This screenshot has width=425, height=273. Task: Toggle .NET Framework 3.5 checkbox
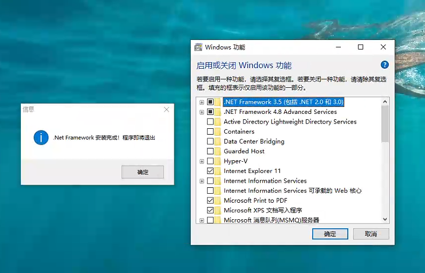tap(210, 102)
